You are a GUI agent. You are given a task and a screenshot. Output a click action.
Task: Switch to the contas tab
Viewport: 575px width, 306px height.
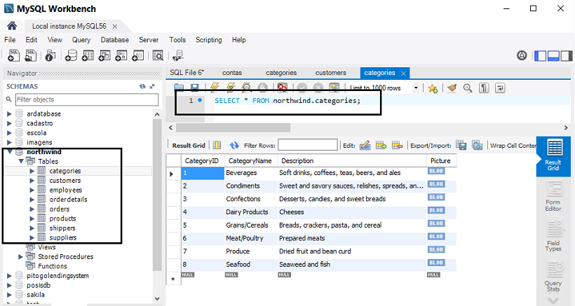232,73
